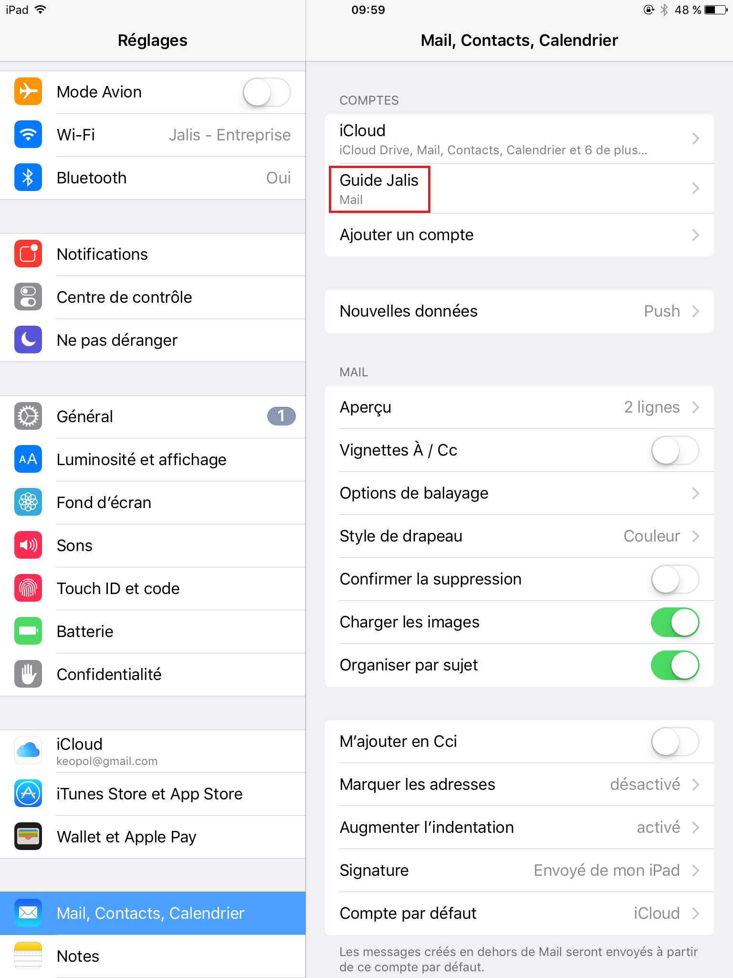Open the Touch ID et code fingerprint icon
Screen dimensions: 733x978
[28, 588]
